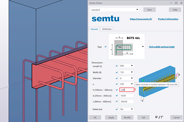Click the 'Value must be a number' tooltip

click(157, 84)
